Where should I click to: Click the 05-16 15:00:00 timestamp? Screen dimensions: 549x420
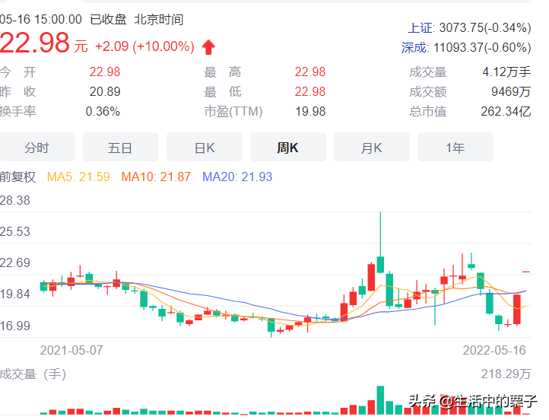[41, 19]
